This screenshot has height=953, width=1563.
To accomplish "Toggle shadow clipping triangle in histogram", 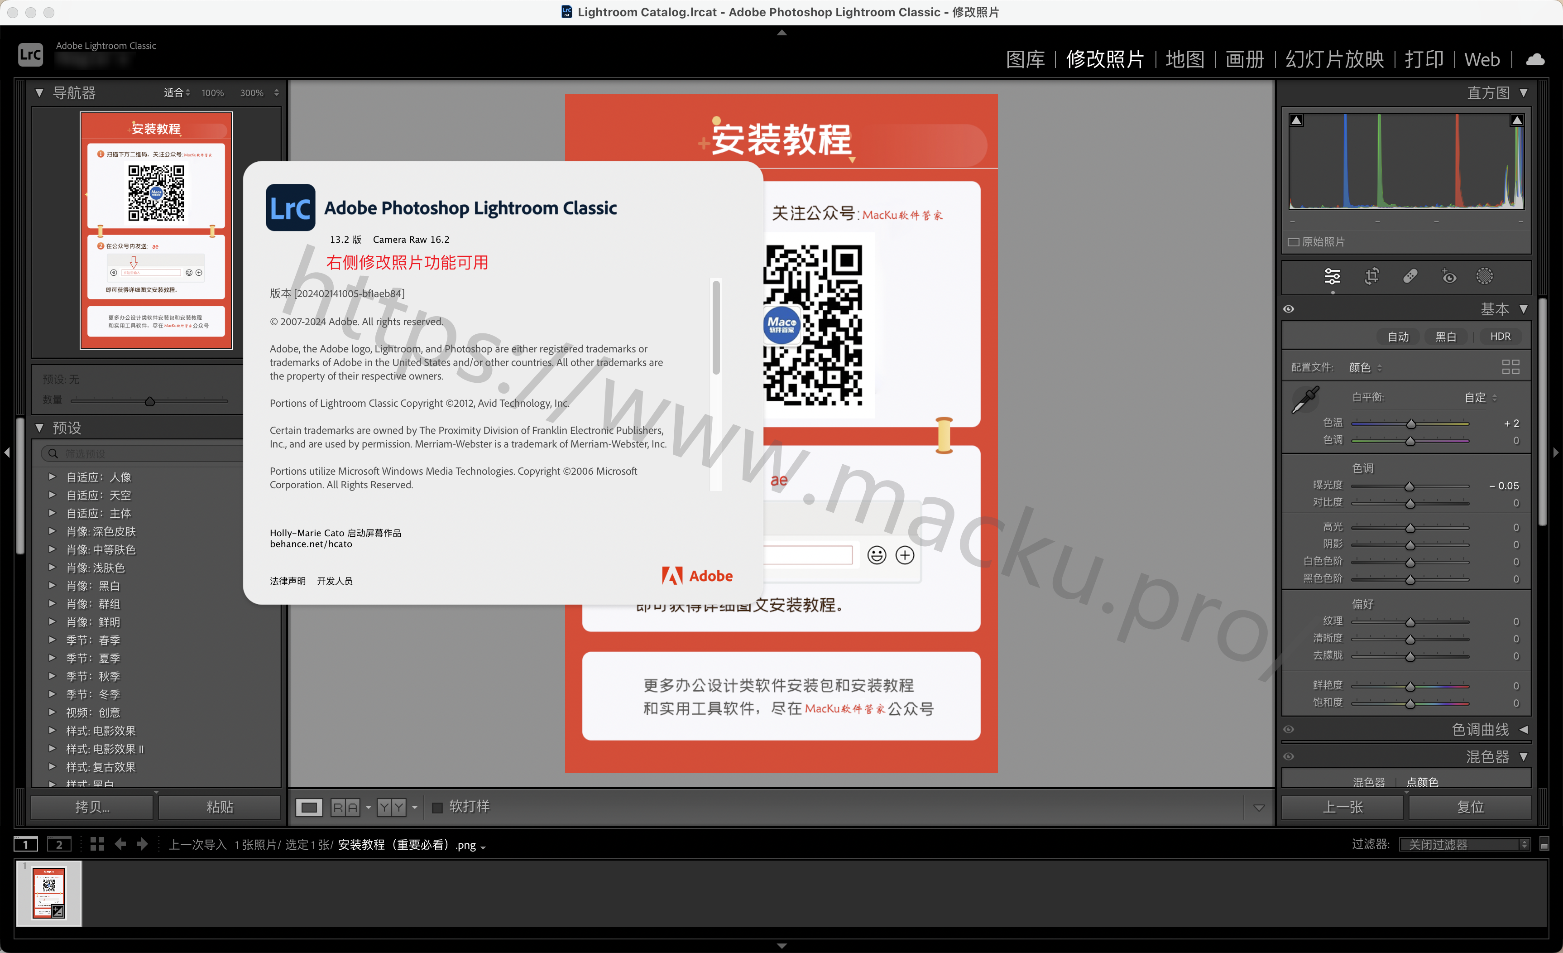I will coord(1297,120).
